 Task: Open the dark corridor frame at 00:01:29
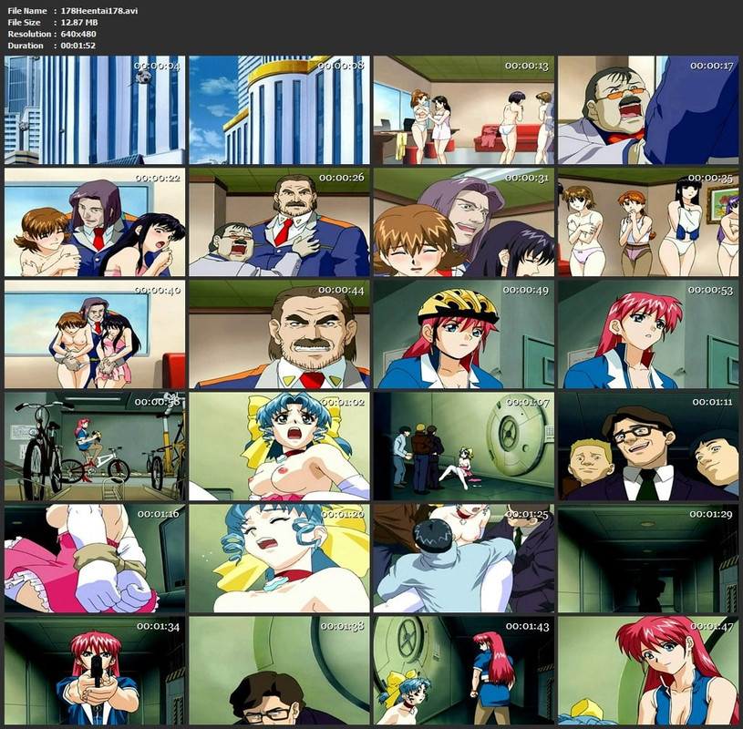[648, 559]
